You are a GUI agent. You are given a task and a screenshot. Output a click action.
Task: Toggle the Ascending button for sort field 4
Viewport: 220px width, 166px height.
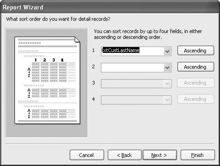tap(196, 99)
